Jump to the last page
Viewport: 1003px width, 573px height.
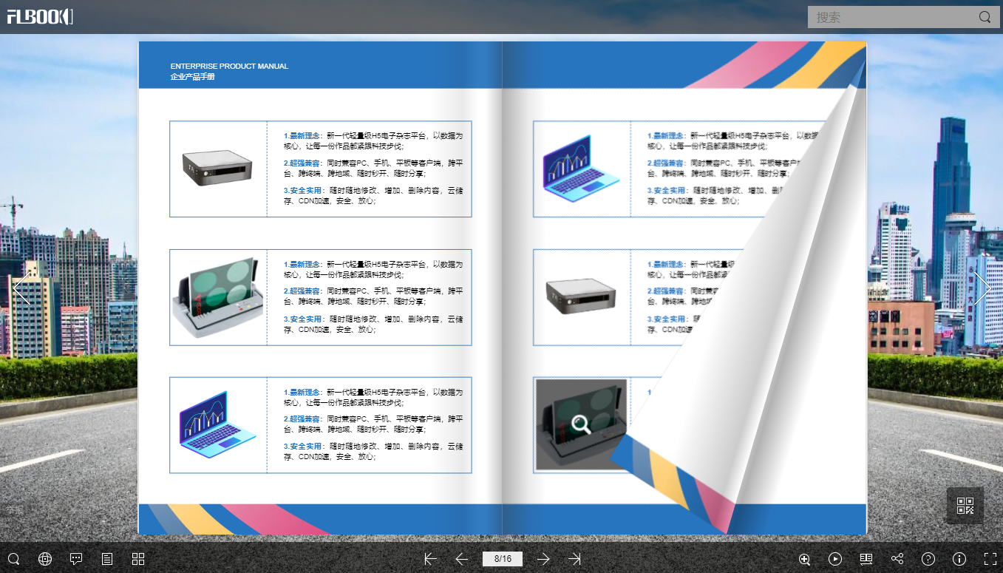click(574, 559)
